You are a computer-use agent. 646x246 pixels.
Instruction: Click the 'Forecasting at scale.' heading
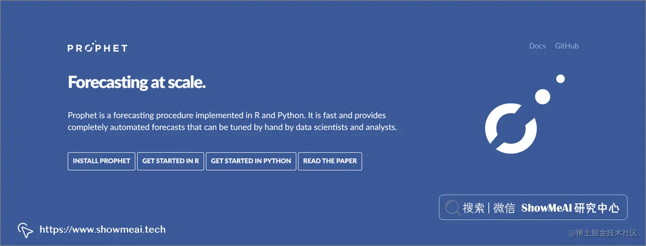point(137,82)
